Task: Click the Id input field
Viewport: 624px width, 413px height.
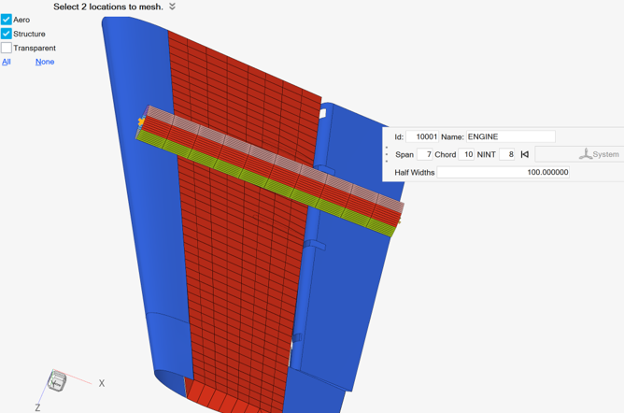Action: point(422,136)
